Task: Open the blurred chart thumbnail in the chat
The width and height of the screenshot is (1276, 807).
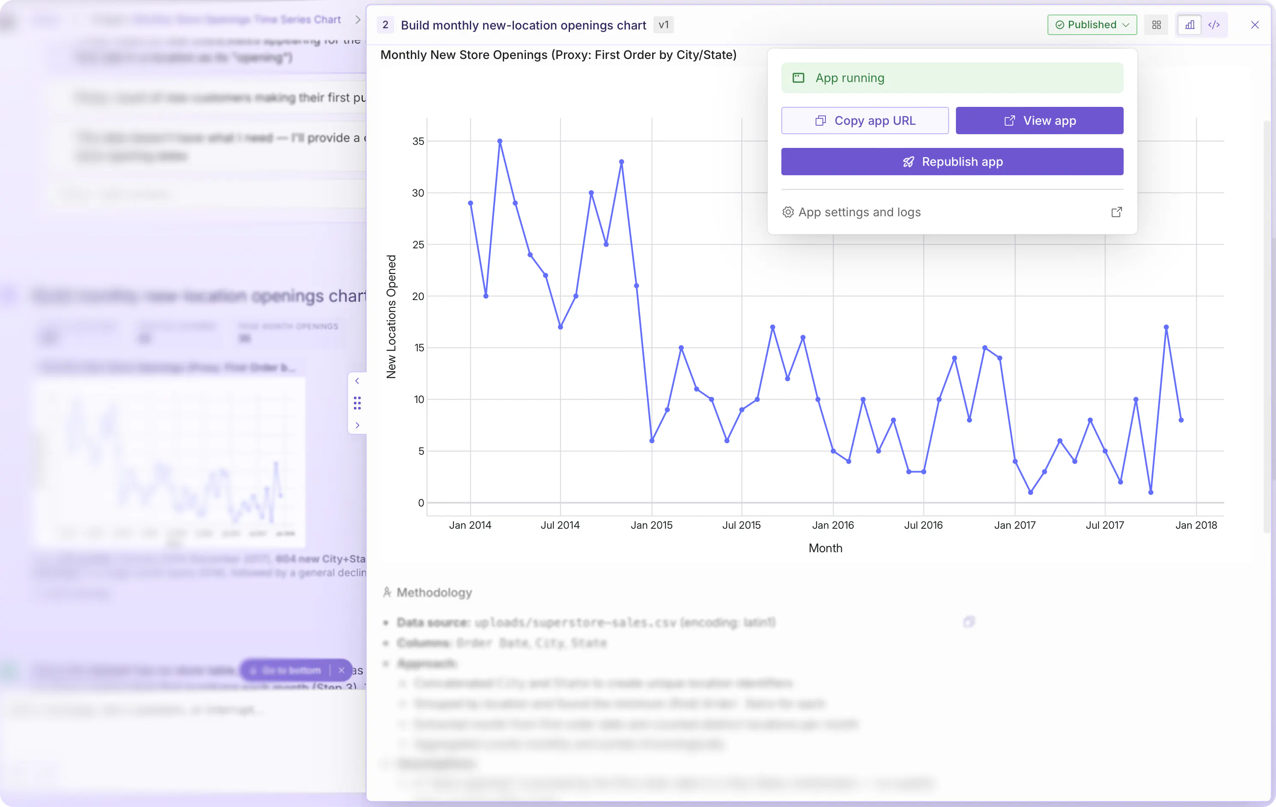Action: [x=169, y=462]
